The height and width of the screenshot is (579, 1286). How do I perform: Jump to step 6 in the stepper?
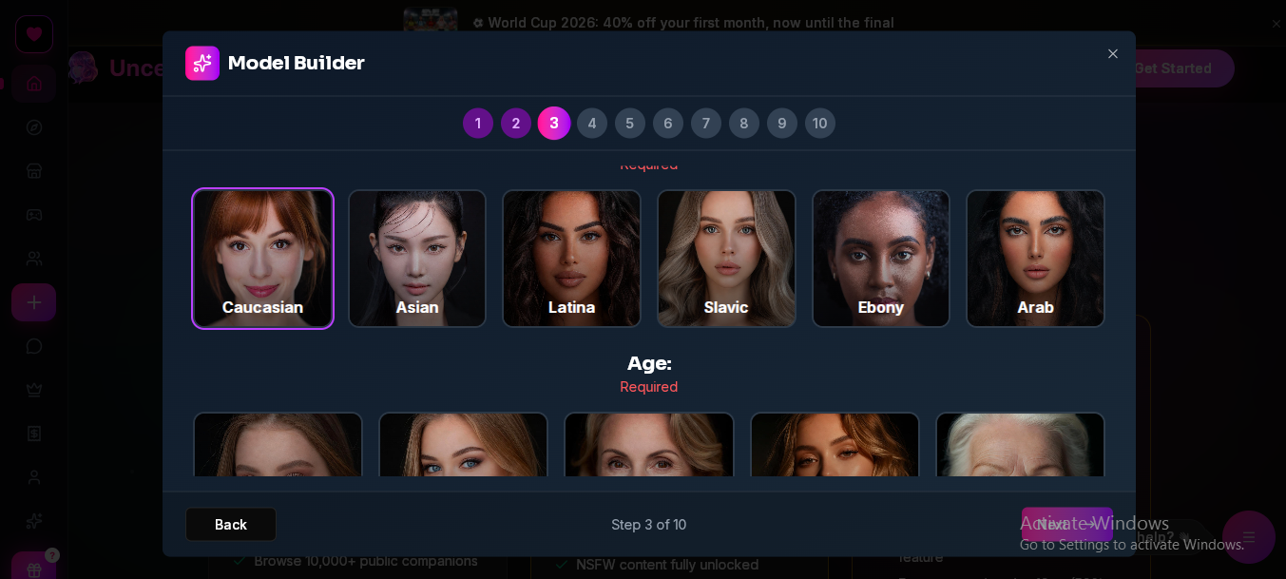[x=668, y=123]
